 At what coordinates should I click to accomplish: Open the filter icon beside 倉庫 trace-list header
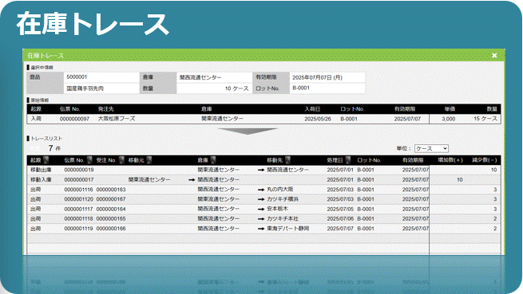click(213, 160)
